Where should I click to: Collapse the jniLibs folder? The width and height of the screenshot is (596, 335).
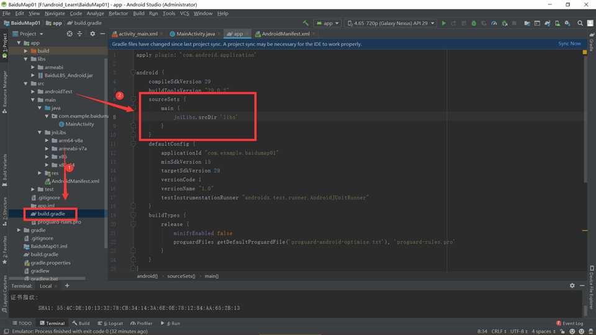click(x=40, y=132)
